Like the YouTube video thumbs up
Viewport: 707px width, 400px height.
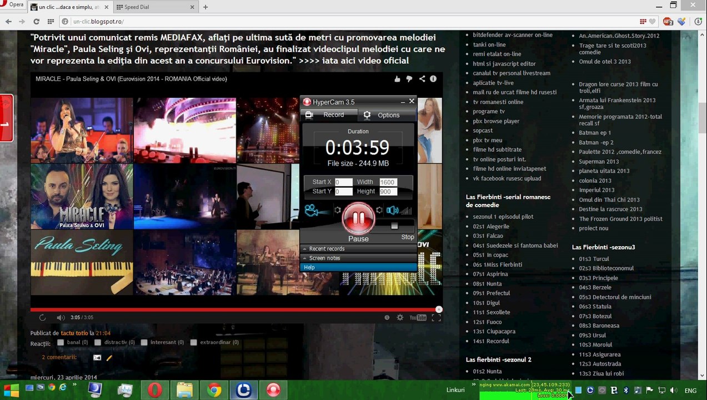point(397,79)
